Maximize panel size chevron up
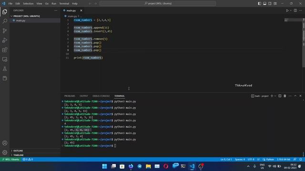Viewport: 305px width, 171px height. tap(295, 96)
